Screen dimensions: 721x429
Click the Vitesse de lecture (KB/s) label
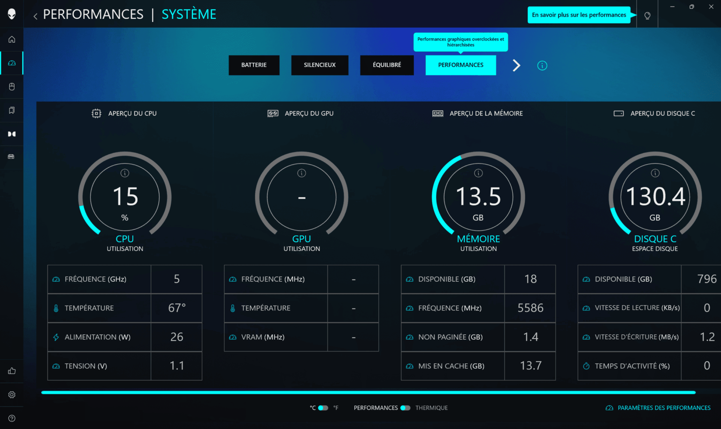pyautogui.click(x=637, y=308)
